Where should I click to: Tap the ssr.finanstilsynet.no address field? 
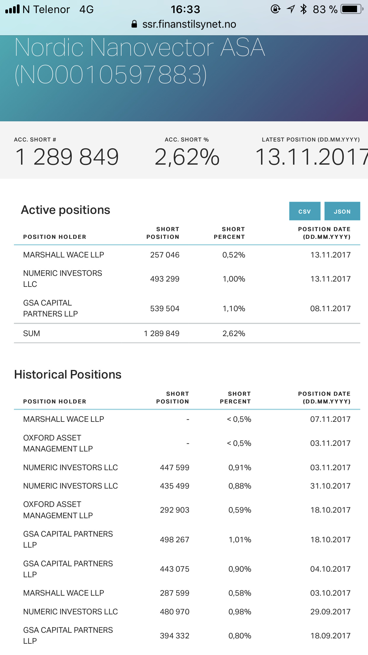[189, 24]
